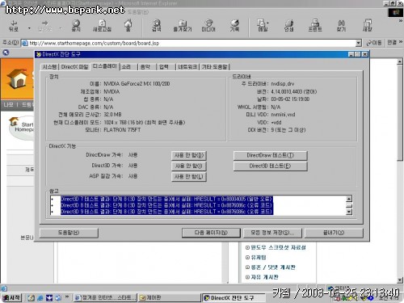The height and width of the screenshot is (303, 404).
Task: Click the Exit button in DirectX dialog
Action: coord(334,233)
